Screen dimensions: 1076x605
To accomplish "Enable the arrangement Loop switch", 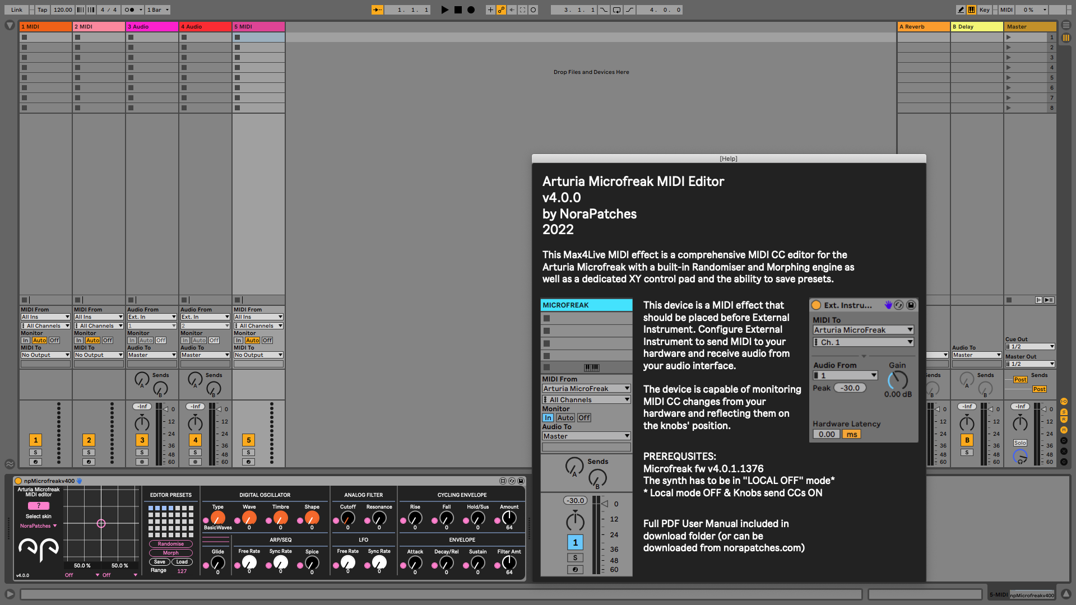I will 616,10.
